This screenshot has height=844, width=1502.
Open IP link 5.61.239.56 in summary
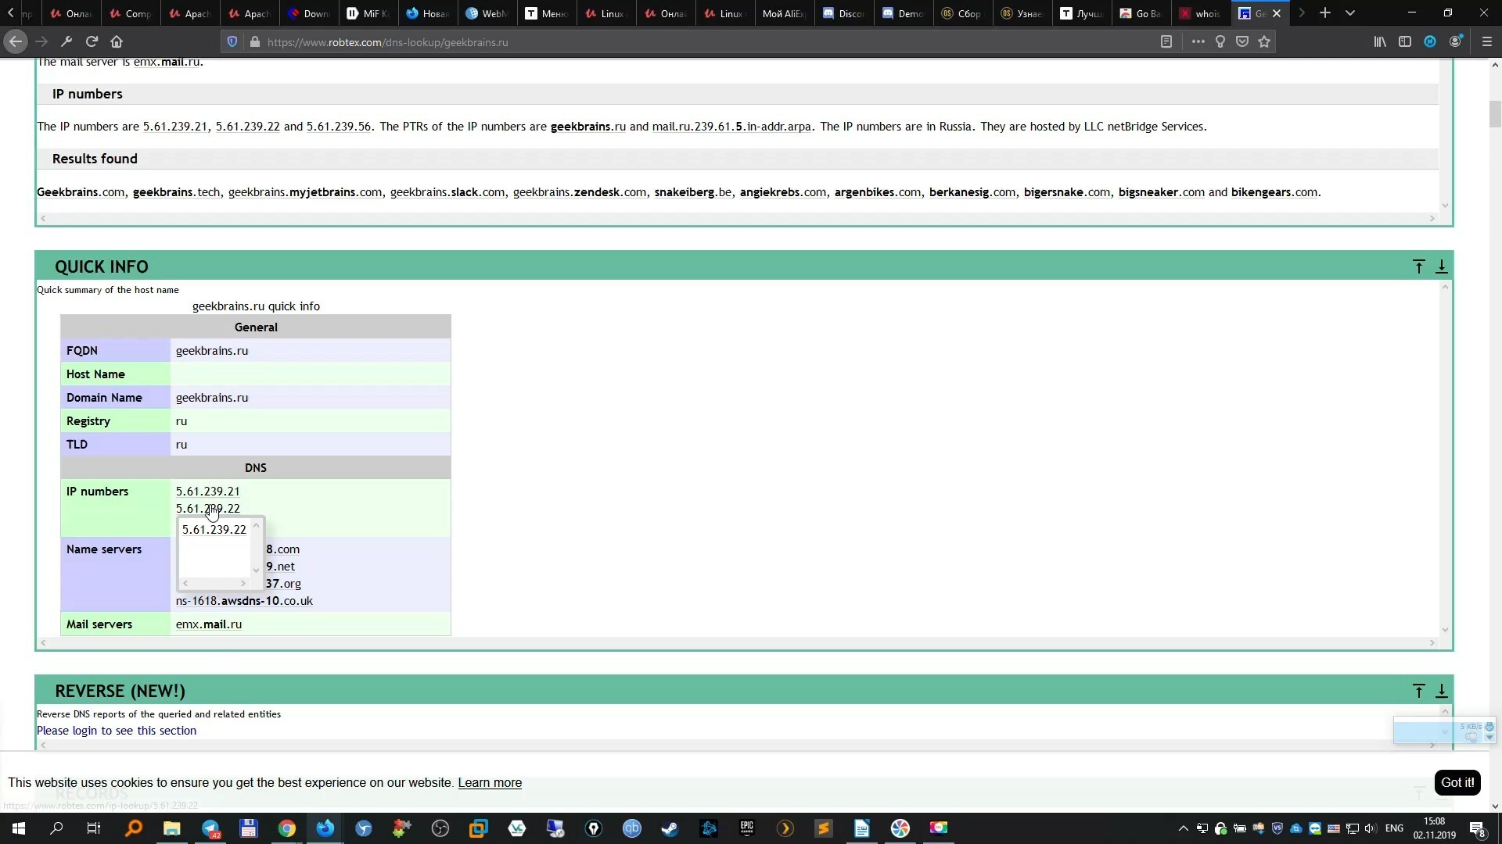[339, 127]
